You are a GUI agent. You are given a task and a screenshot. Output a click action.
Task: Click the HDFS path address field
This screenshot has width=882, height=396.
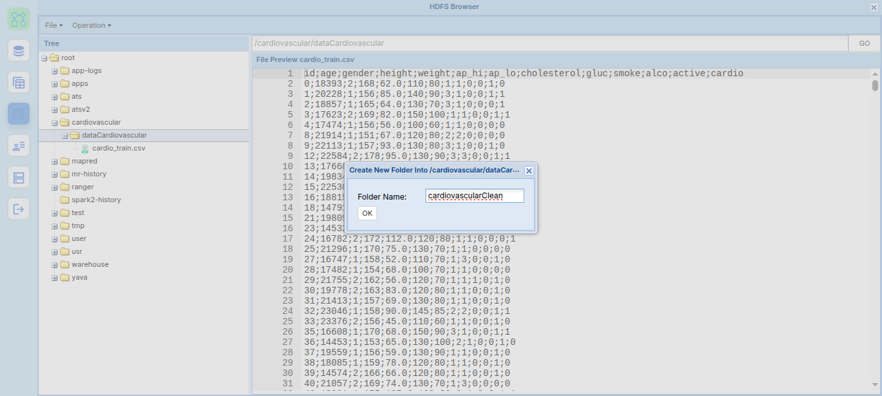(x=549, y=43)
